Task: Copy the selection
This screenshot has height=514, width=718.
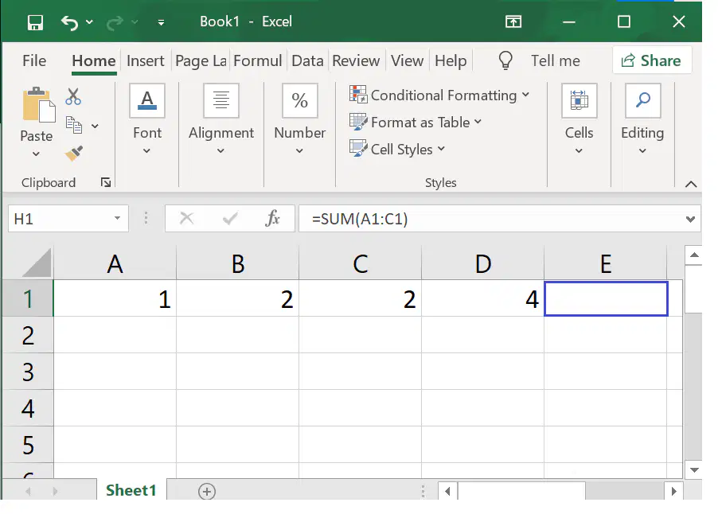Action: click(x=74, y=125)
